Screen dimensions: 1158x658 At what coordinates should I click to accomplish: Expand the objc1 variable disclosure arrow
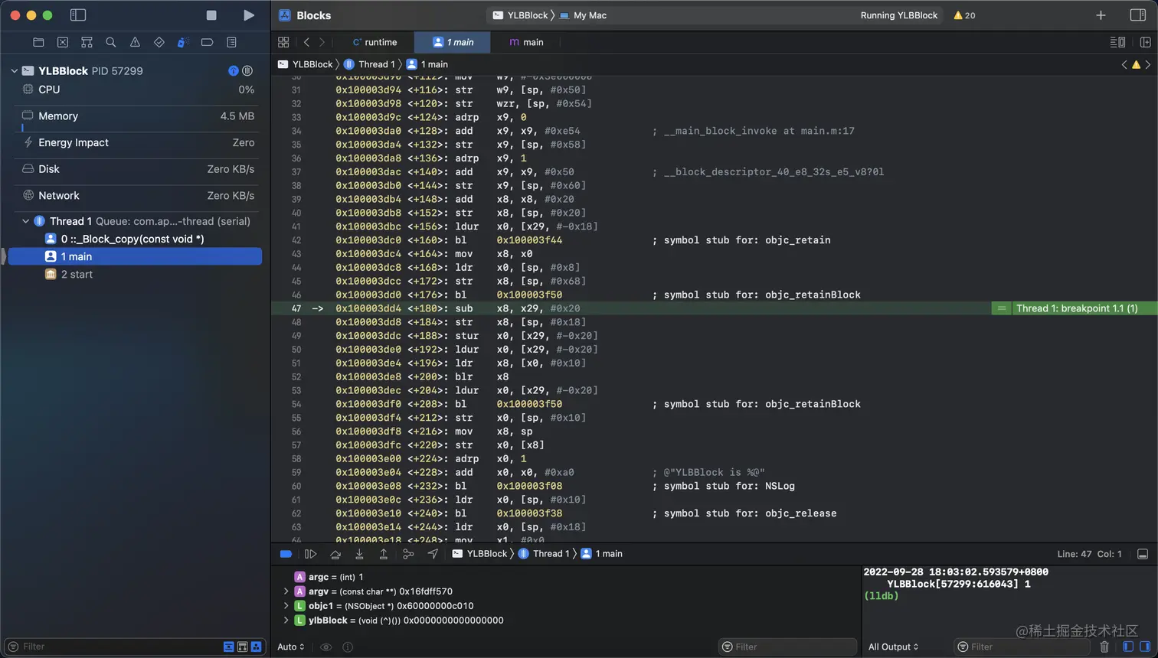286,606
